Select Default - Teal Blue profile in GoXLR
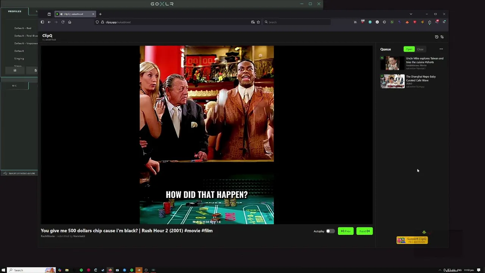The image size is (485, 273). [26, 36]
